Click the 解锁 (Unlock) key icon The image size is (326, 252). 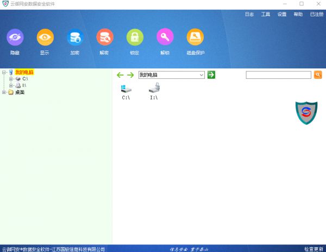[x=165, y=37]
